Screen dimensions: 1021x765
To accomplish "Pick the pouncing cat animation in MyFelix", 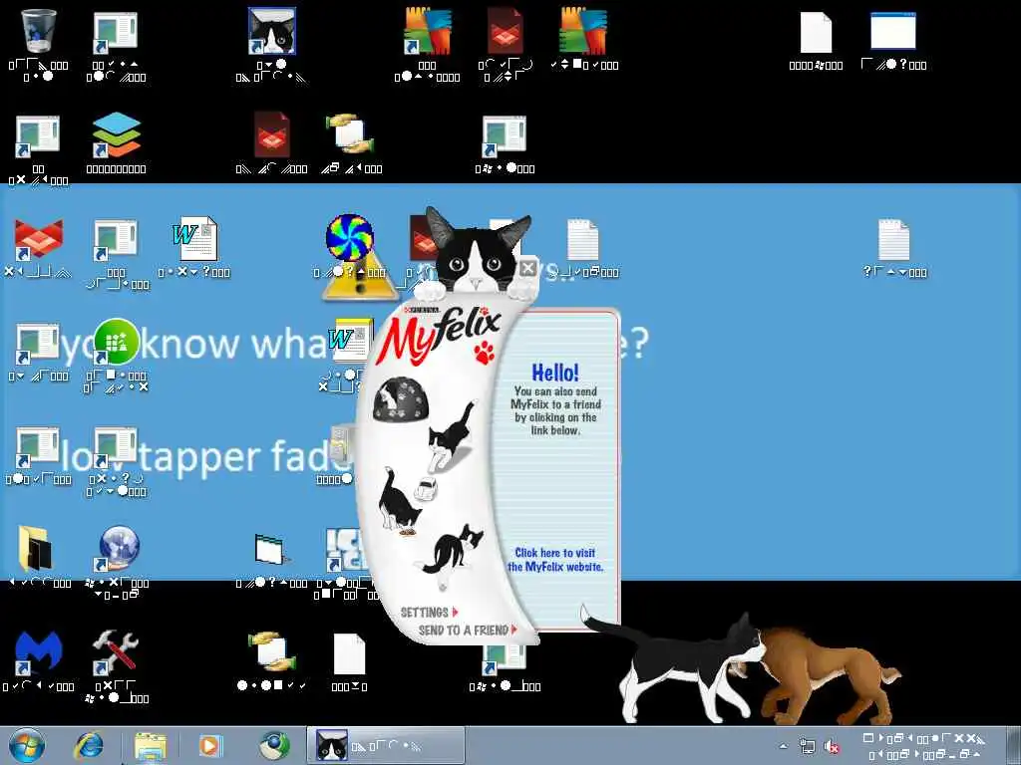I will tap(452, 437).
